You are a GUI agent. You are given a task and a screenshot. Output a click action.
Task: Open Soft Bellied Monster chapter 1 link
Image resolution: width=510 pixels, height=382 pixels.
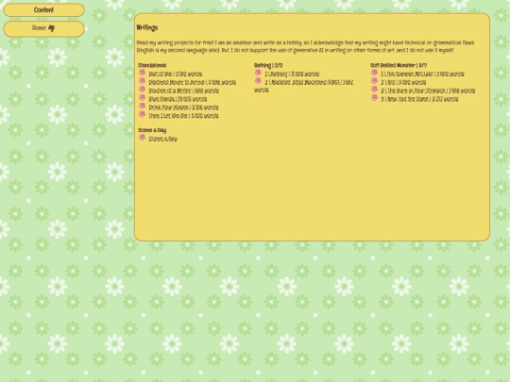[x=422, y=75]
